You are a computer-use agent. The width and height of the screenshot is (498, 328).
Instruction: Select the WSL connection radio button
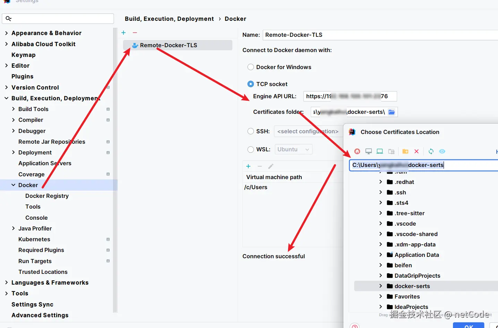tap(251, 149)
